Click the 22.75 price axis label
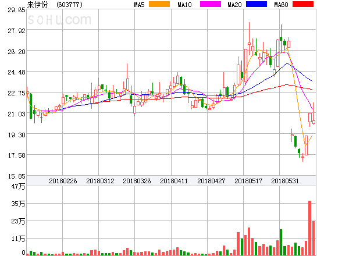The image size is (349, 256). tap(16, 93)
